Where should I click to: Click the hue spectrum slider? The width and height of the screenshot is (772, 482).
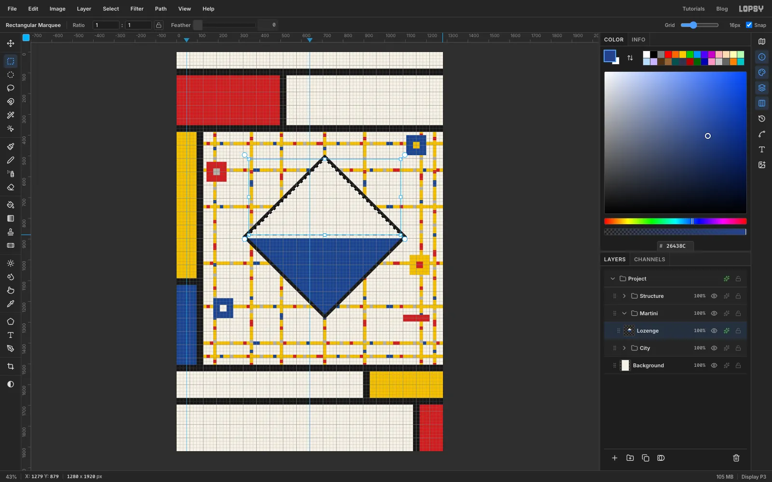pyautogui.click(x=675, y=221)
